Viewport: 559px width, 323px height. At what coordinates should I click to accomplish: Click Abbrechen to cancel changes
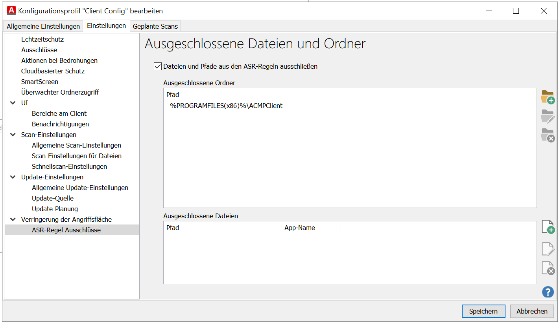pos(532,311)
